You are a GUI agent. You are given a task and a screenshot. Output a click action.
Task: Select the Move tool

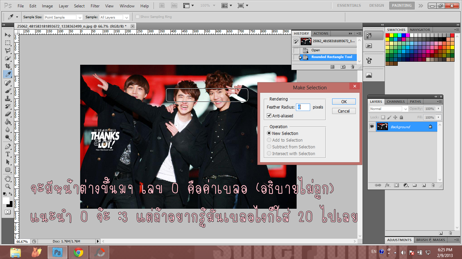coord(8,35)
